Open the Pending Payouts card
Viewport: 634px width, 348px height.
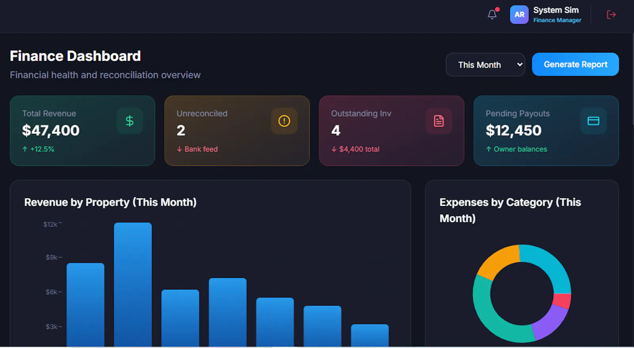(546, 130)
